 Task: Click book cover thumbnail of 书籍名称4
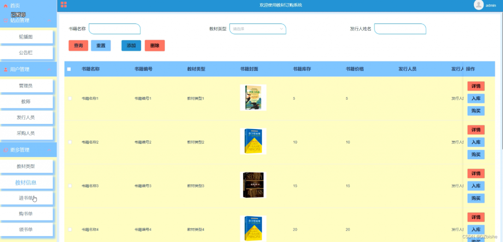253,229
